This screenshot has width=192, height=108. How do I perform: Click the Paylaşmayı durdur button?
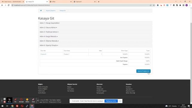click(111, 101)
